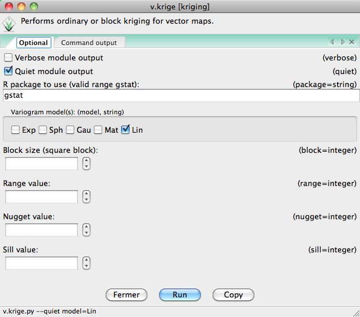Click the R package text field
Viewport: 360px width, 317px height.
click(180, 95)
